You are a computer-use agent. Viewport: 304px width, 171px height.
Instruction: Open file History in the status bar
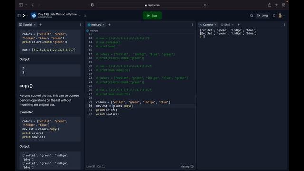click(187, 166)
